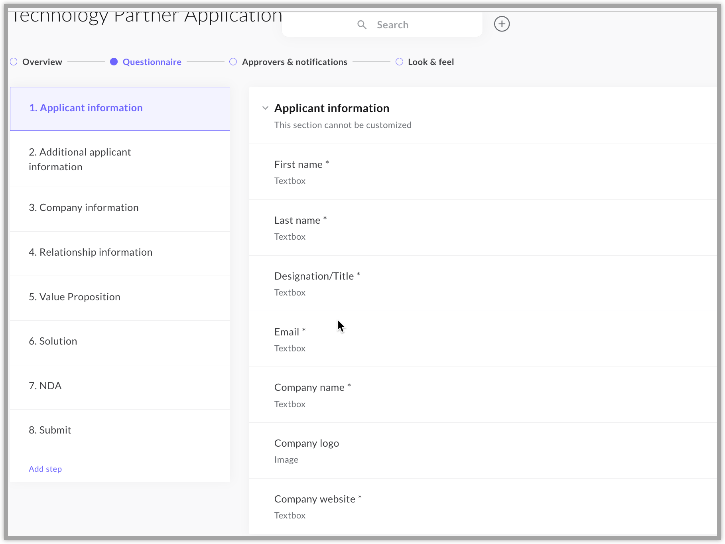
Task: Click the magnifying glass search icon
Action: (x=362, y=25)
